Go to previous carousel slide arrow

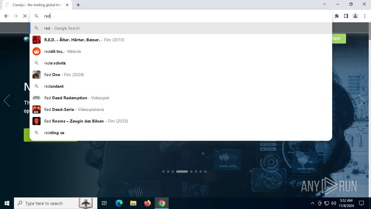(7, 101)
